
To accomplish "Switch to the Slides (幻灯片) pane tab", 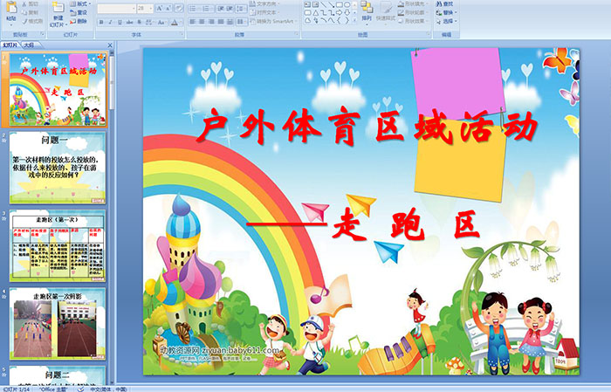I will (x=10, y=45).
